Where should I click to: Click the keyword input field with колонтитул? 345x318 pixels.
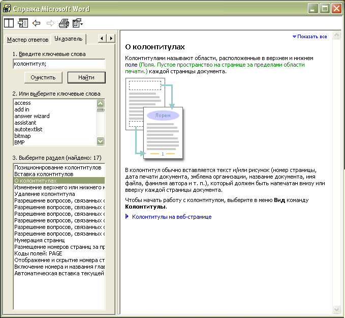coord(59,64)
